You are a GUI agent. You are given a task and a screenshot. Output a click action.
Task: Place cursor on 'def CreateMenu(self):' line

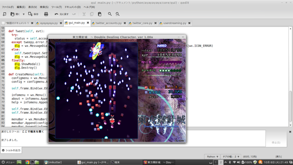[26, 74]
